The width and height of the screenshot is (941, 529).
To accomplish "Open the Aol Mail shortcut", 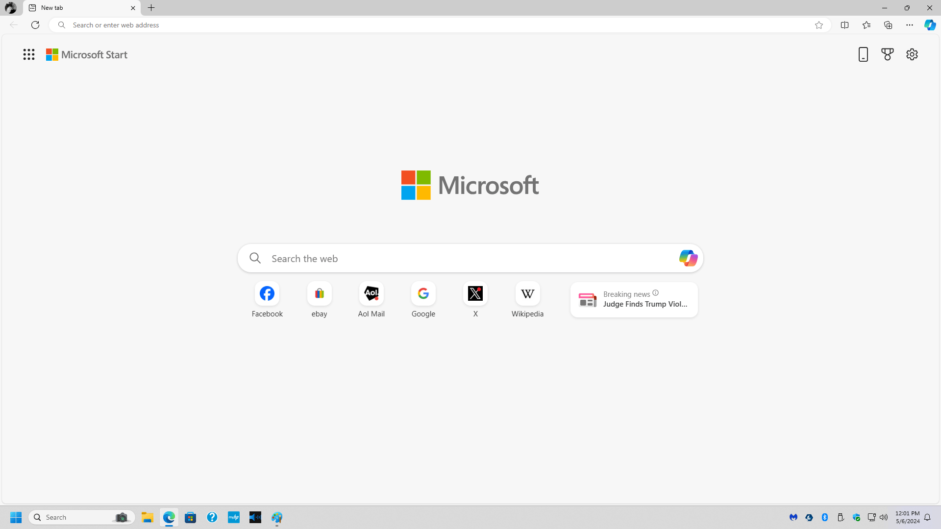I will (x=371, y=299).
